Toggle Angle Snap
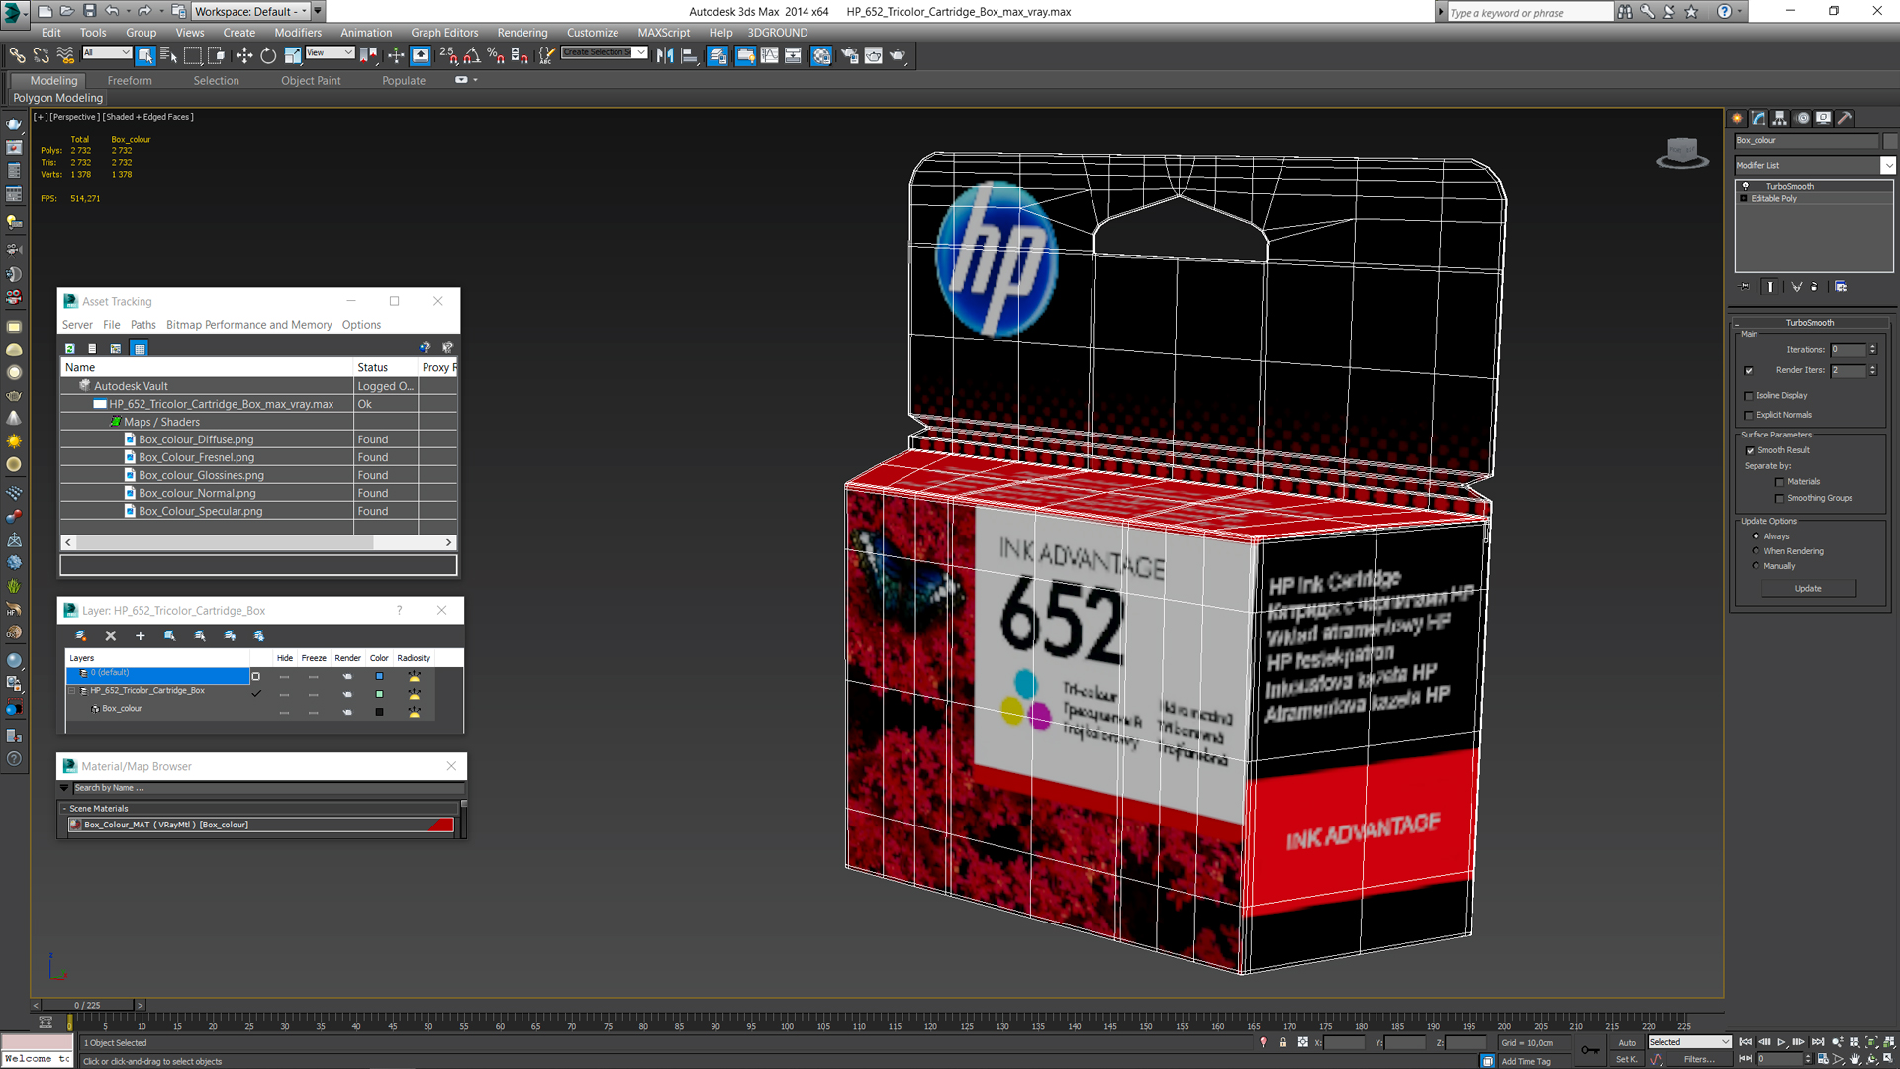Screen dimensions: 1900x1069 coord(472,55)
